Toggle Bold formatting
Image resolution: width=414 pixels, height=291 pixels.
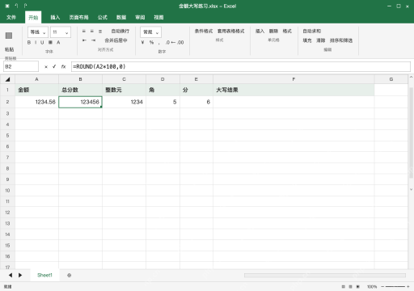point(29,42)
